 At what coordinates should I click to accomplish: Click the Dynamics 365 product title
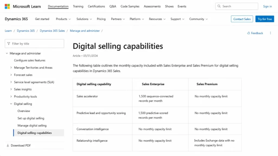(16, 19)
